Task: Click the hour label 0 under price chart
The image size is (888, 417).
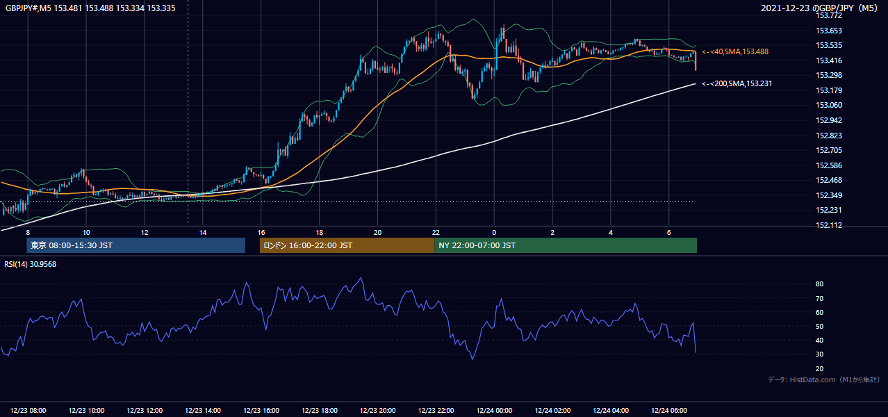Action: pos(494,232)
